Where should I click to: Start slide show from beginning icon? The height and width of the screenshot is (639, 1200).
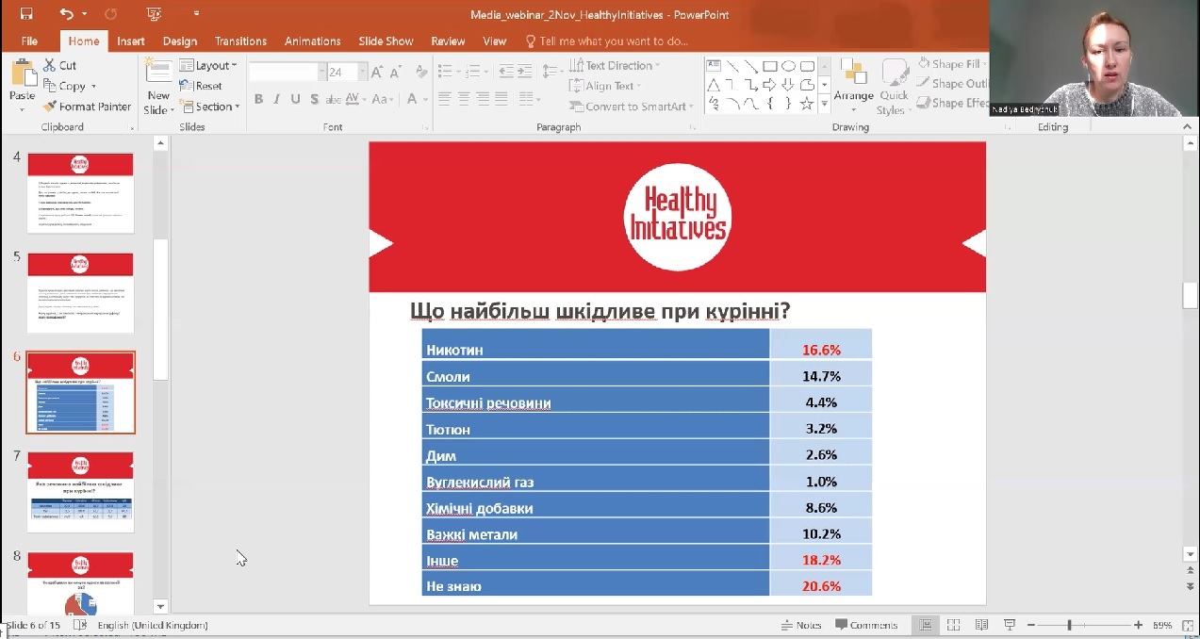pyautogui.click(x=155, y=14)
